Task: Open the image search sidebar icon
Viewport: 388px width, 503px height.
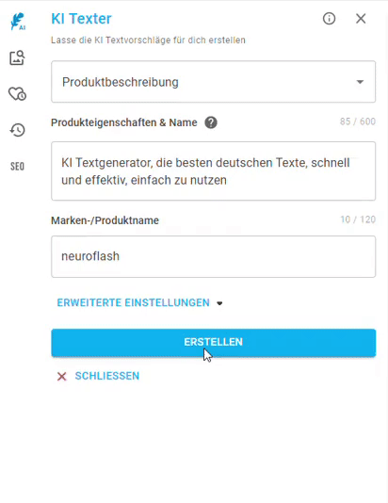Action: 17,58
